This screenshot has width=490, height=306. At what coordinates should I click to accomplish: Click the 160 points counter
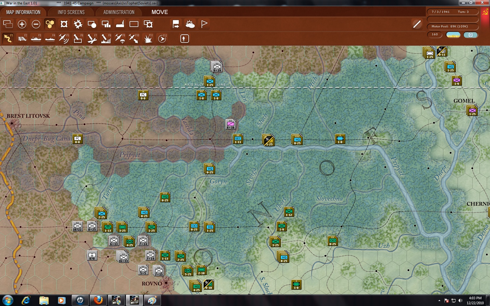(435, 34)
